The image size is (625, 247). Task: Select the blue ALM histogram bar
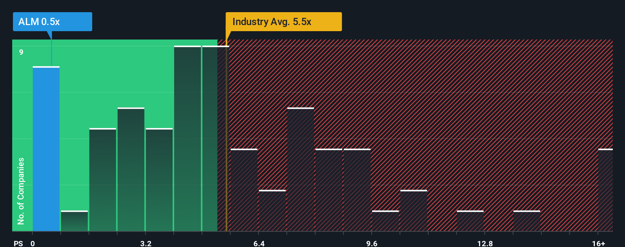point(46,149)
